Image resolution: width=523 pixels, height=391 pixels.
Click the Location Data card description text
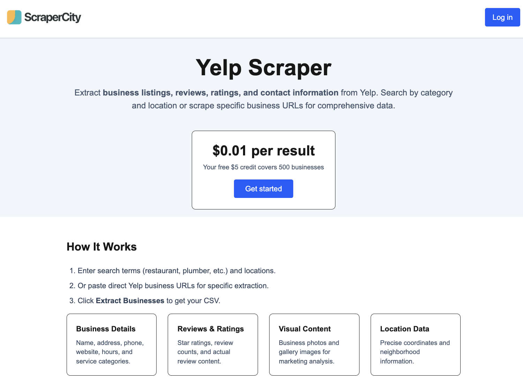415,352
